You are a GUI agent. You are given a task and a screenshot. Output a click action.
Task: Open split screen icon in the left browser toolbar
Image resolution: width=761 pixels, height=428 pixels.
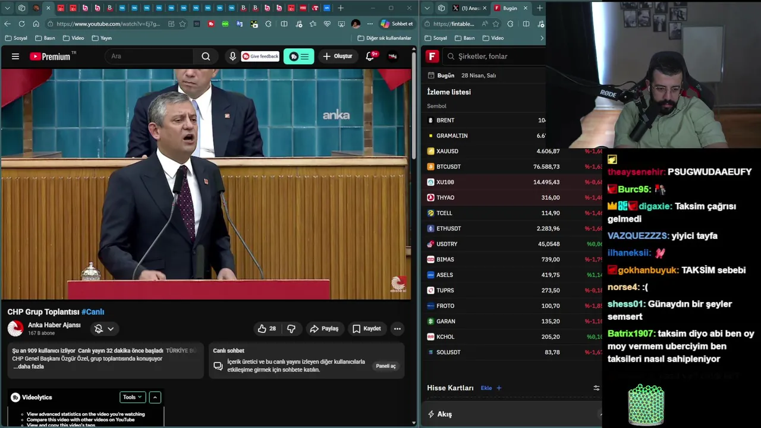click(284, 24)
